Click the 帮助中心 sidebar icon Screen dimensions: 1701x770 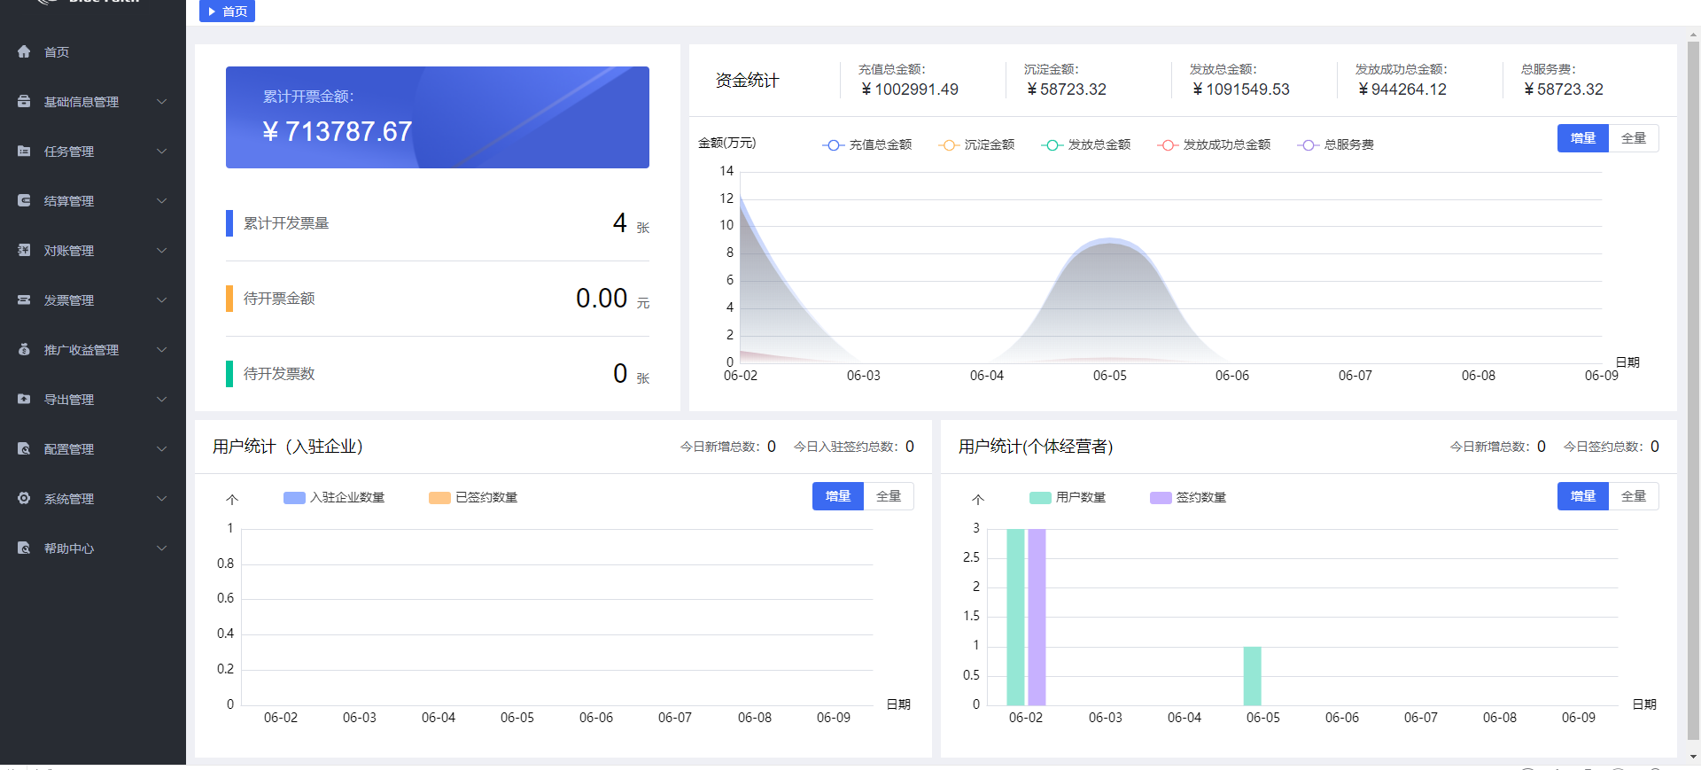tap(24, 548)
